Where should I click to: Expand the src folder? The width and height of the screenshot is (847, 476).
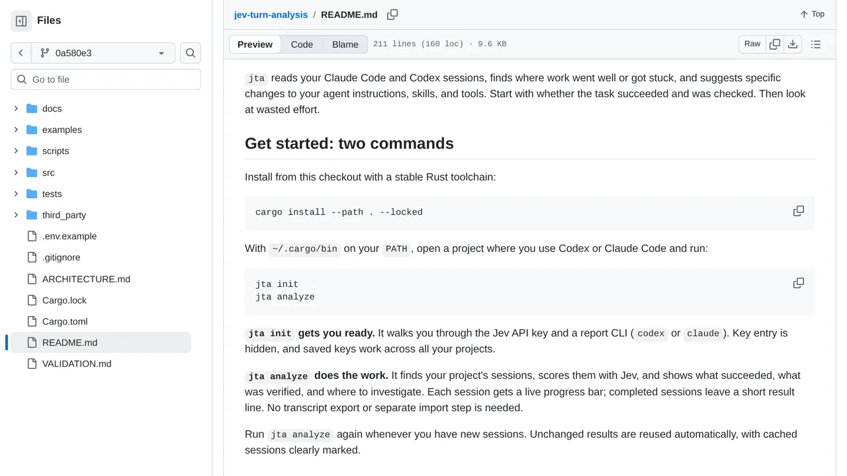pyautogui.click(x=16, y=173)
